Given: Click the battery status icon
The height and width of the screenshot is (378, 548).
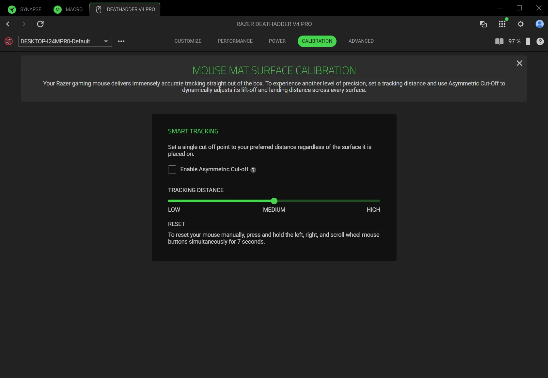Looking at the screenshot, I should (527, 41).
